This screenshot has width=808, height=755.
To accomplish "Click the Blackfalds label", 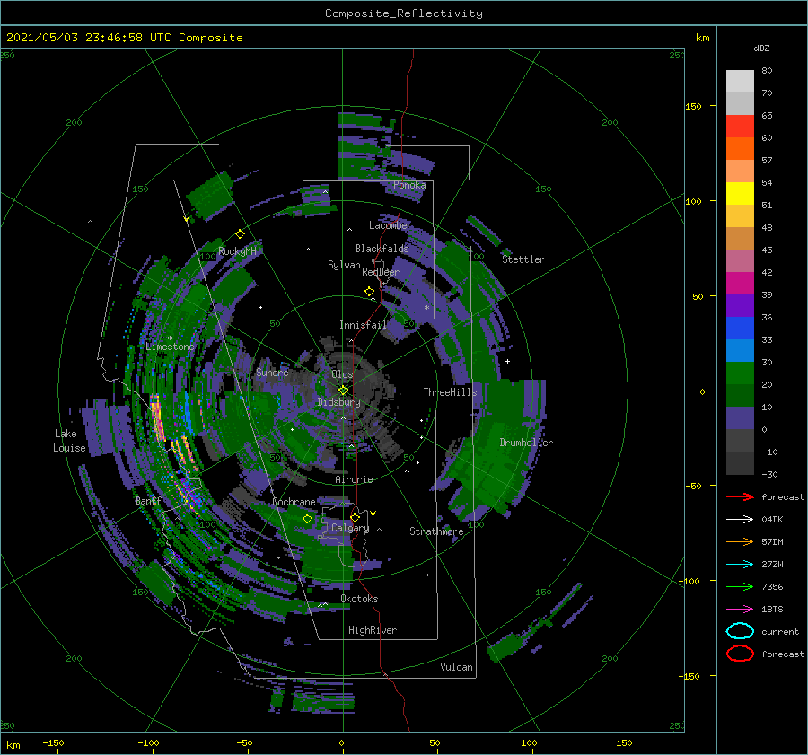I will click(382, 249).
